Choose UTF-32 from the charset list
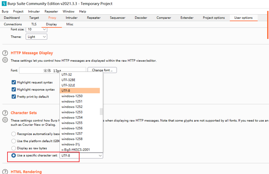This screenshot has width=269, height=174. [x=80, y=75]
